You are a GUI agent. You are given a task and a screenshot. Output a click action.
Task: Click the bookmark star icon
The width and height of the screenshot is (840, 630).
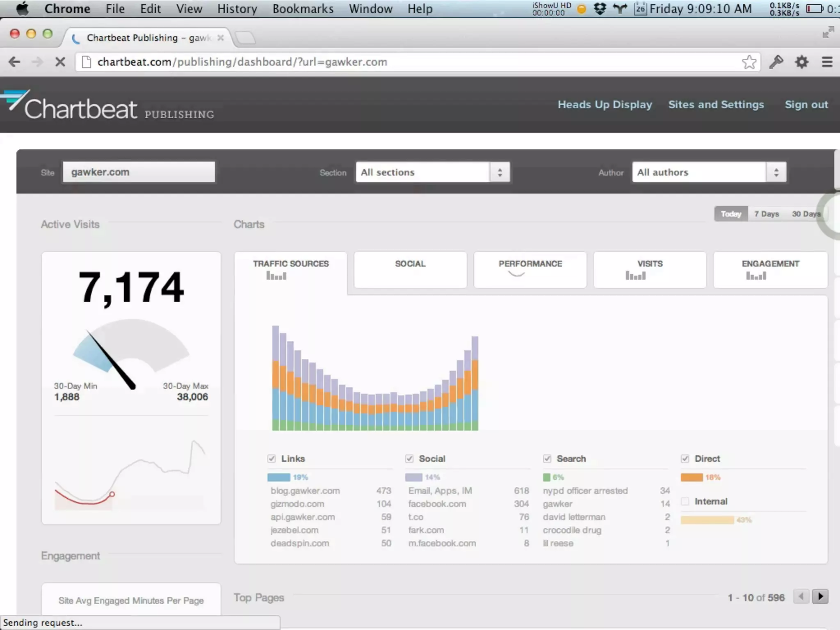(x=749, y=62)
